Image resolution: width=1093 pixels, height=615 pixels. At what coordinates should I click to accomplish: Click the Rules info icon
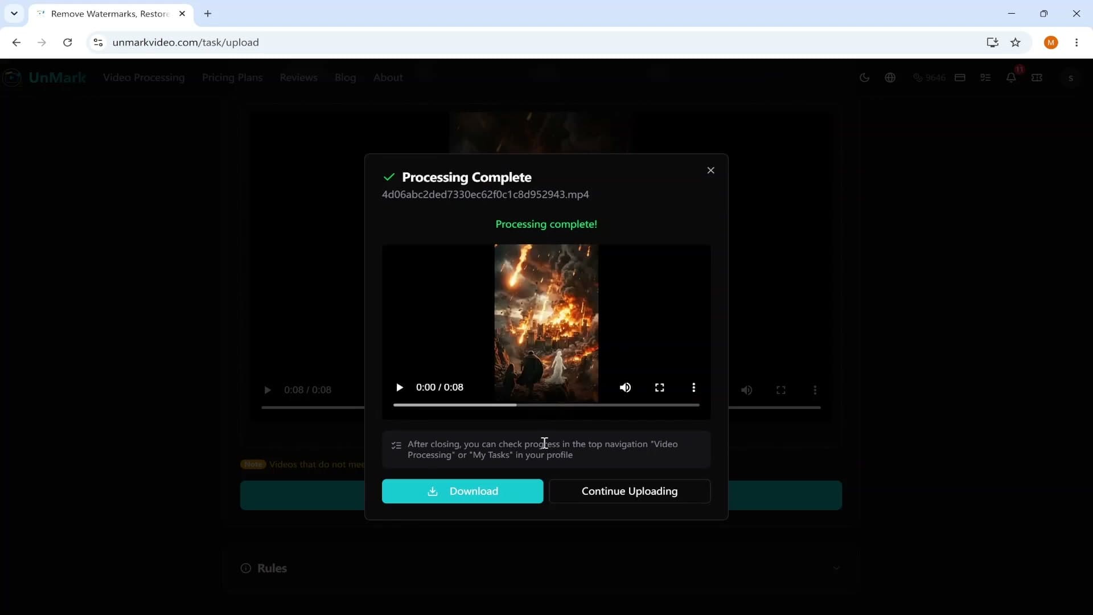click(246, 568)
